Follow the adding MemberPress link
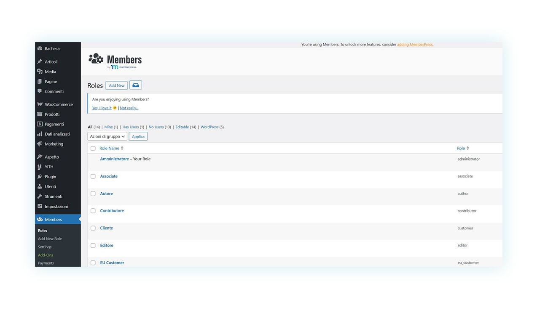548x316 pixels. click(415, 44)
